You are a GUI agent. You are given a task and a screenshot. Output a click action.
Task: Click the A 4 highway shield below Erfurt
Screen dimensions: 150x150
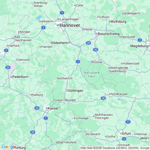coord(124,139)
